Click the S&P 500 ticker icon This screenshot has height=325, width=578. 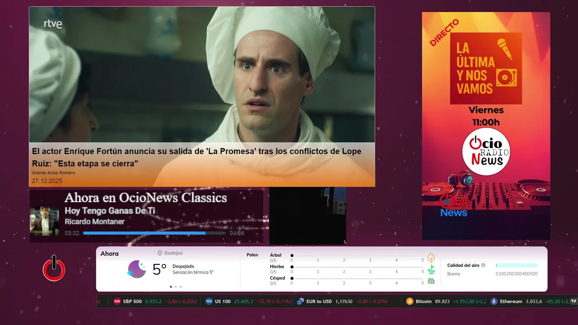tap(117, 302)
